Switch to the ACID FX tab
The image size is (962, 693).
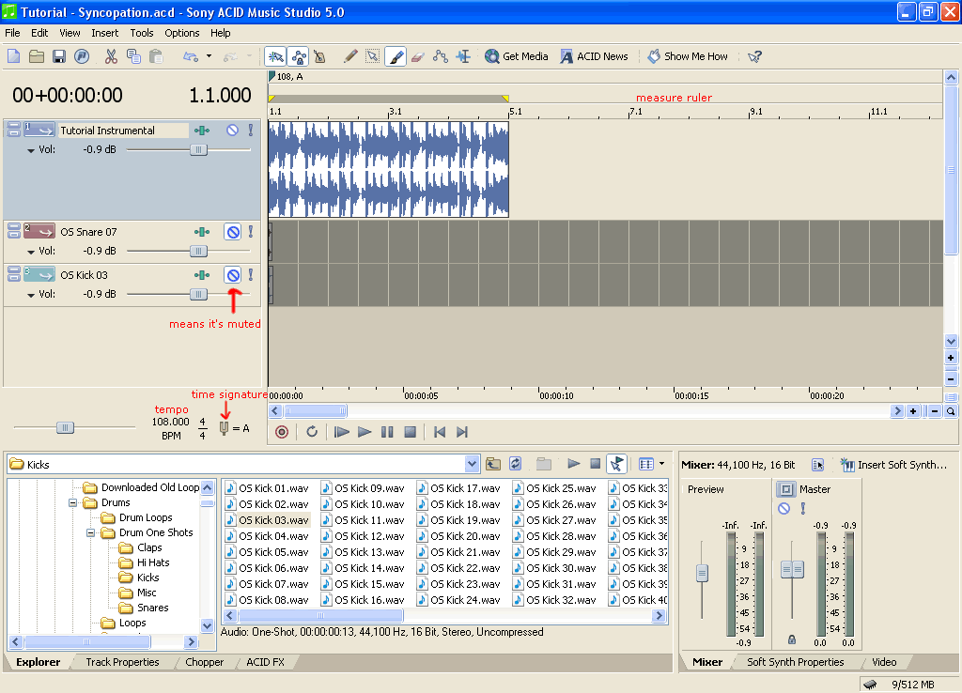point(265,662)
